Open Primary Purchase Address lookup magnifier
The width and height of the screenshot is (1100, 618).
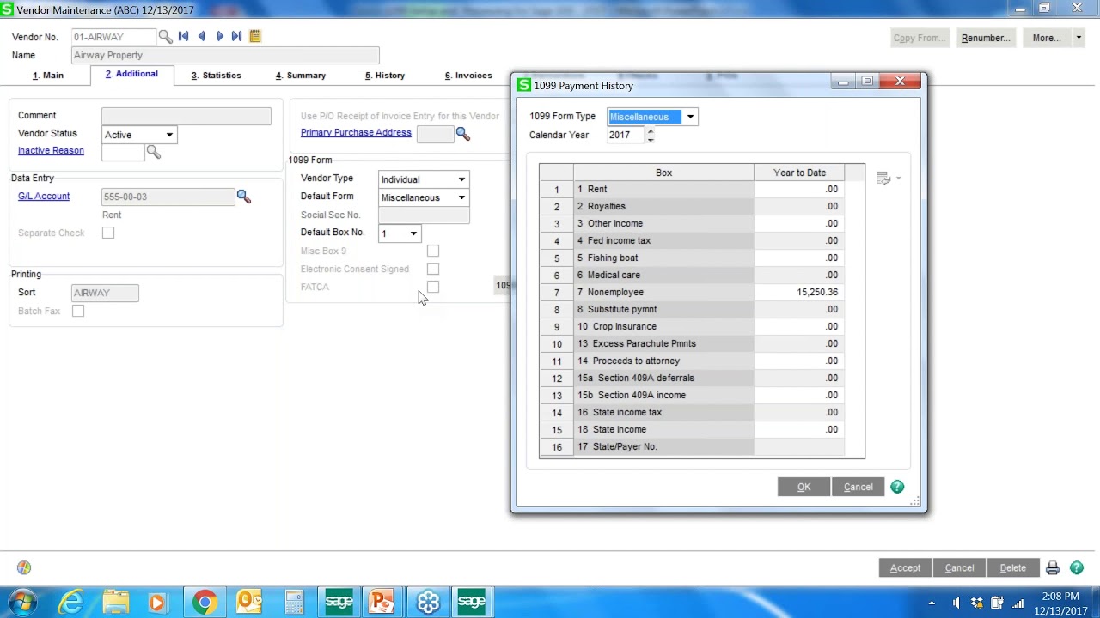tap(462, 134)
